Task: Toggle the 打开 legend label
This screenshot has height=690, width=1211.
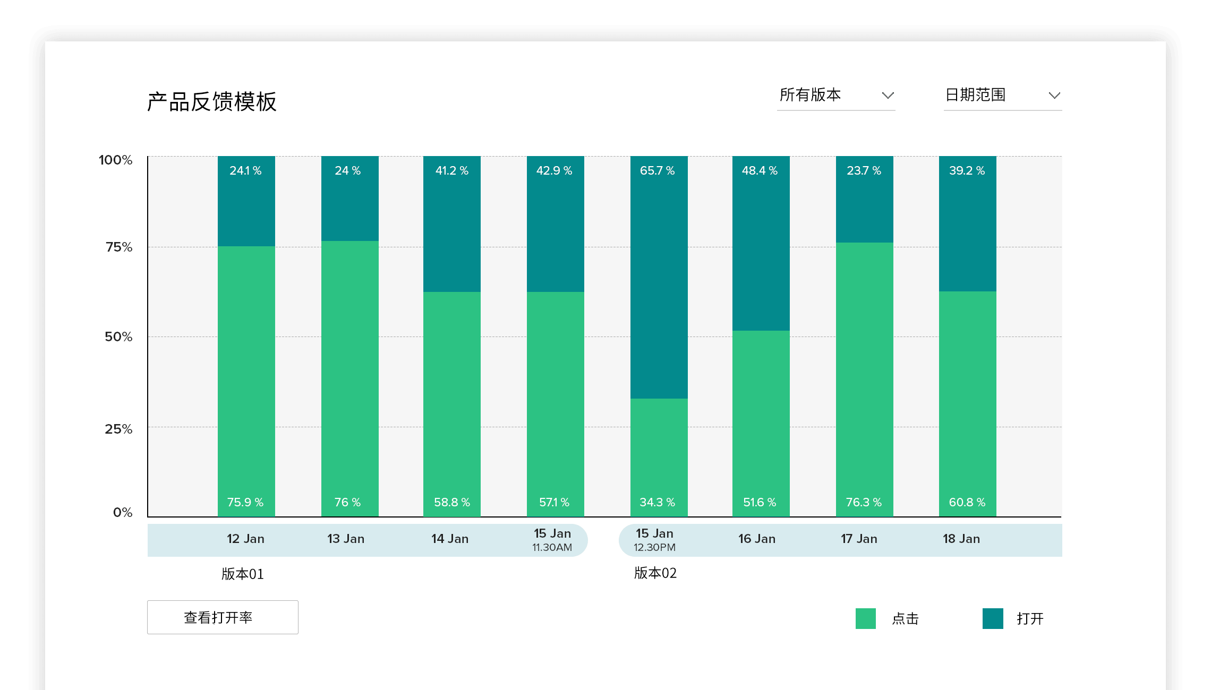Action: 1030,619
